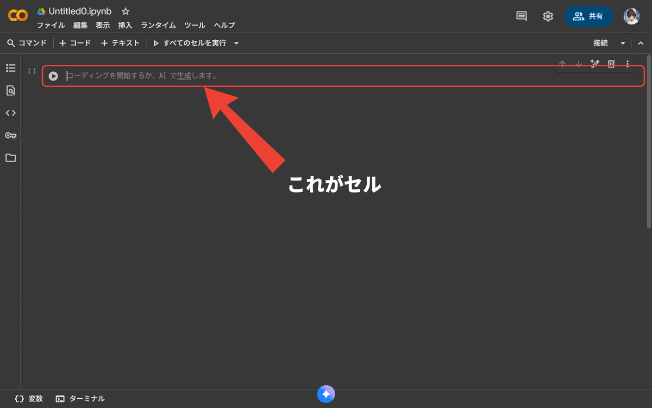Open the Secrets panel with the key icon
This screenshot has width=652, height=408.
coord(10,135)
